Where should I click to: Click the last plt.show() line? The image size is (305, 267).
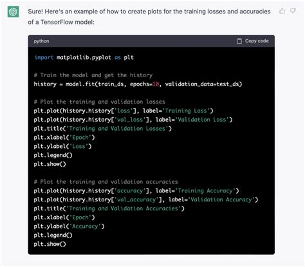50,244
